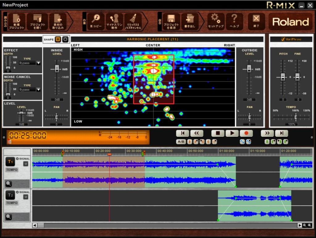
Task: Open the ヘルプ (Help) panel
Action: pyautogui.click(x=234, y=22)
